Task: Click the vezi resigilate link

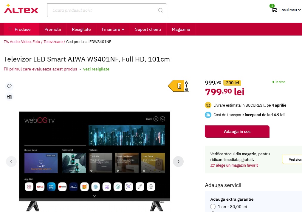Action: click(96, 69)
